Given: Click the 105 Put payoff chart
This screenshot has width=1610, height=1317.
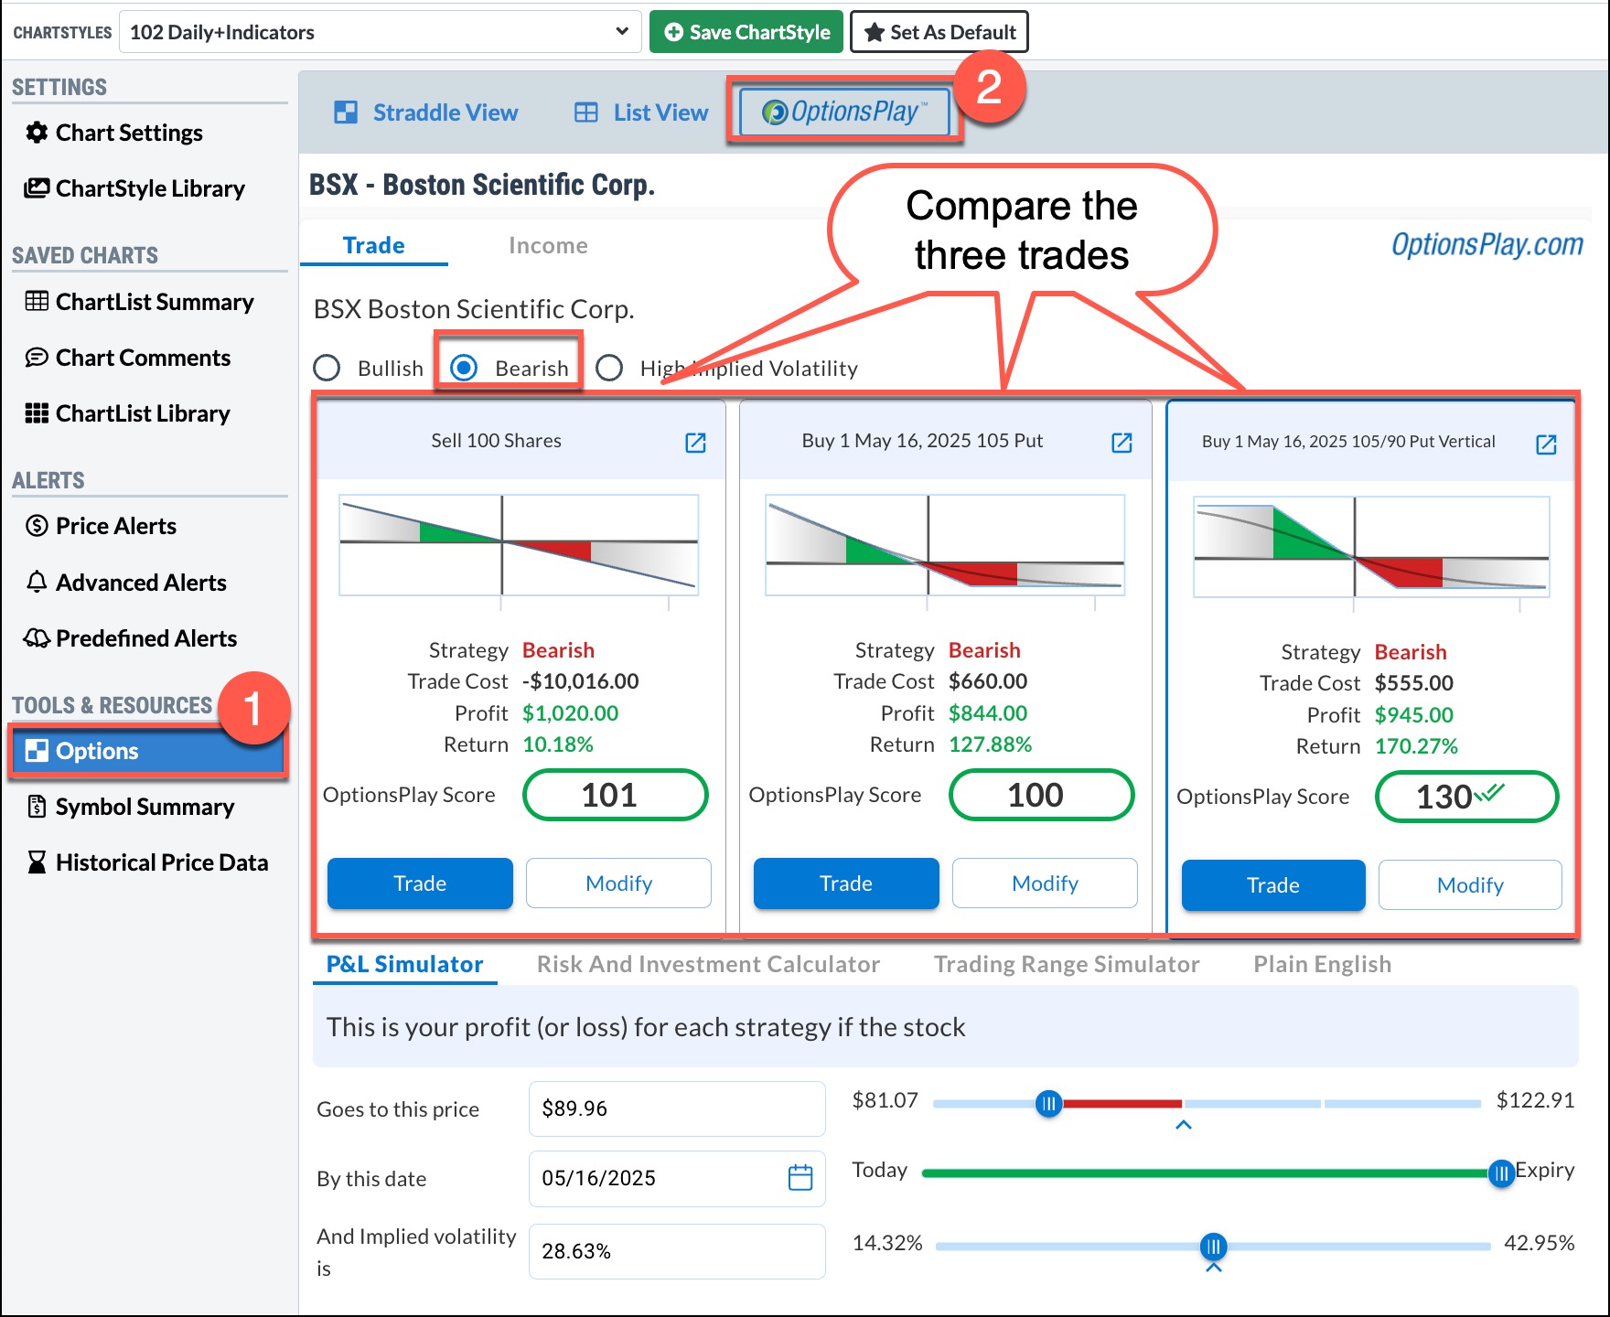Looking at the screenshot, I should [945, 546].
